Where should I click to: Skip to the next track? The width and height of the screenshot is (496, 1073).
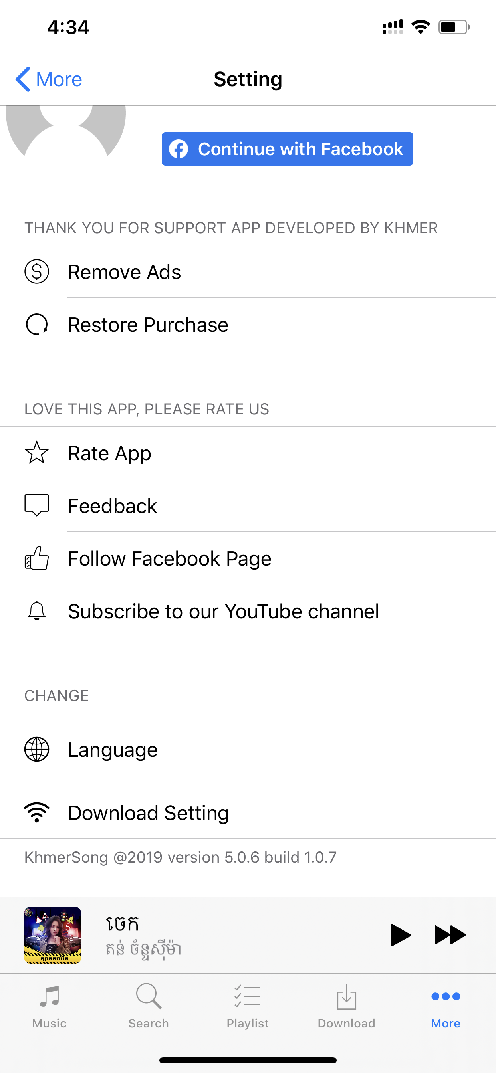pyautogui.click(x=450, y=935)
